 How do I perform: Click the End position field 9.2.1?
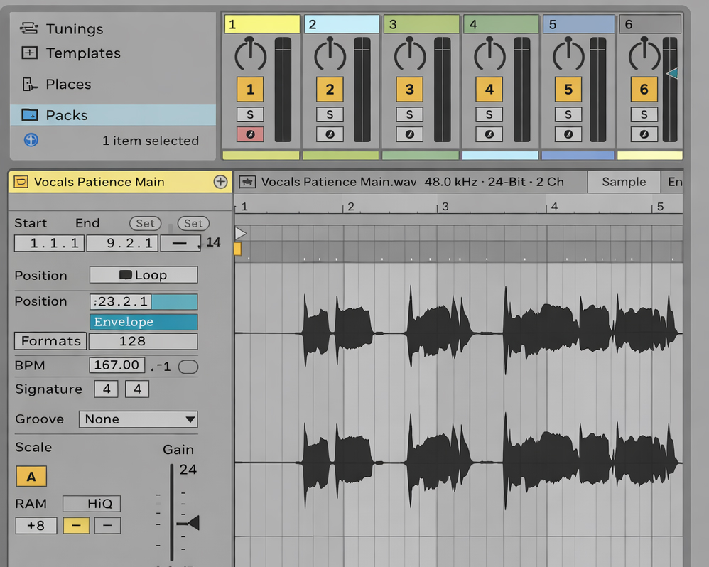click(122, 243)
